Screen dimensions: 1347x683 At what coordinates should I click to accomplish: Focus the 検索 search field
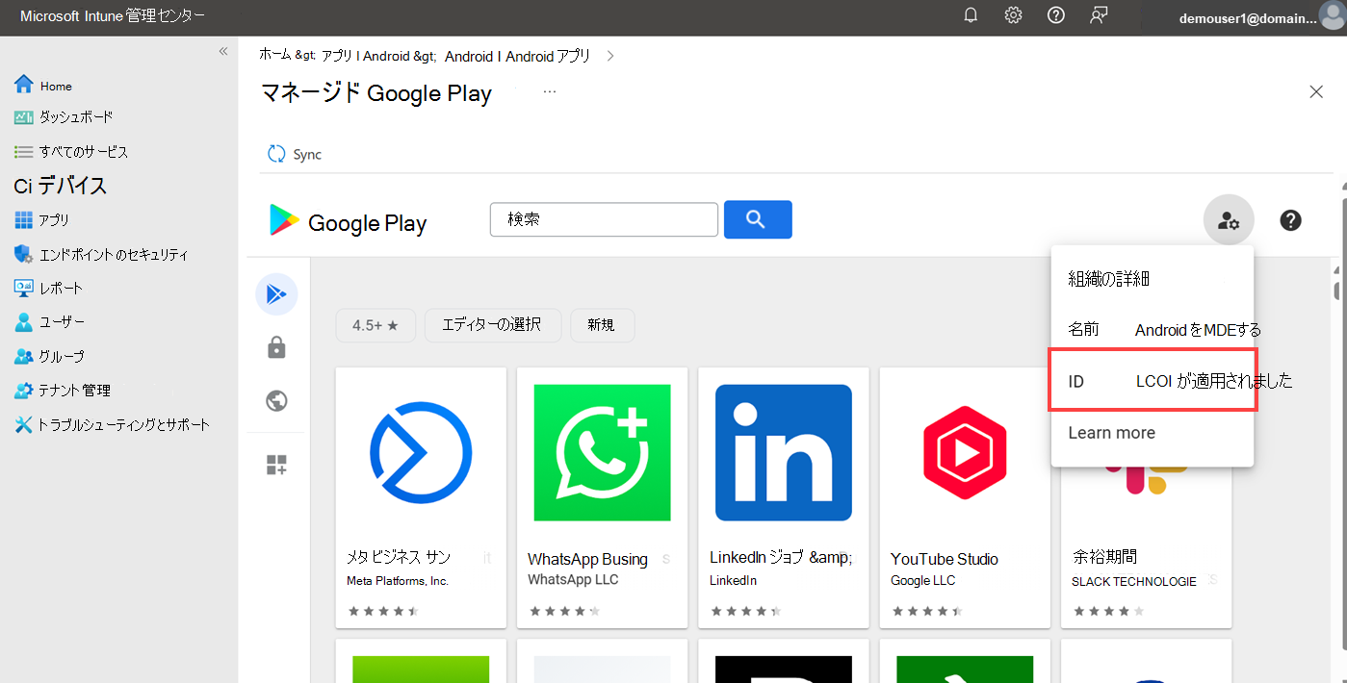click(605, 219)
